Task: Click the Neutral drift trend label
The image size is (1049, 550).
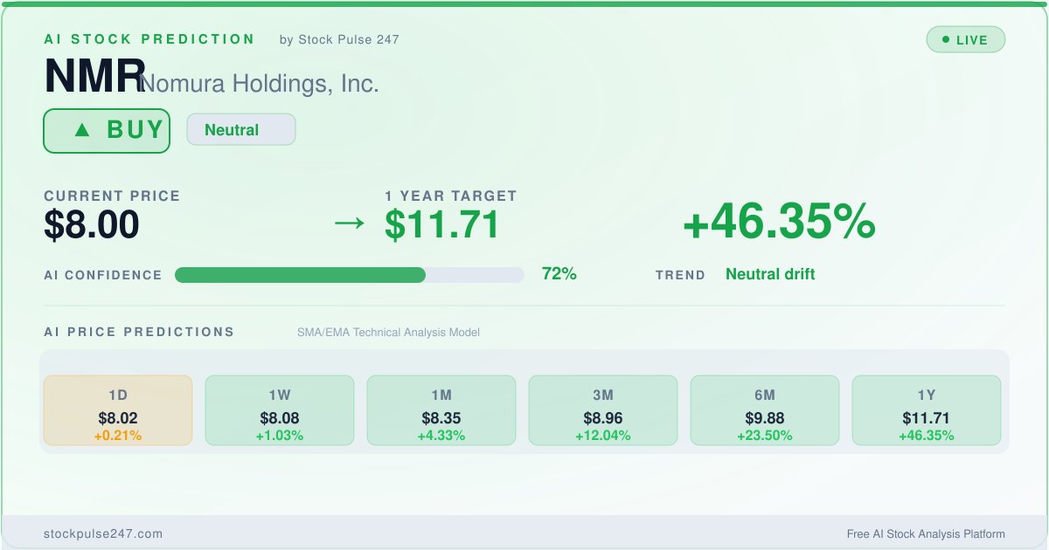Action: (x=770, y=274)
